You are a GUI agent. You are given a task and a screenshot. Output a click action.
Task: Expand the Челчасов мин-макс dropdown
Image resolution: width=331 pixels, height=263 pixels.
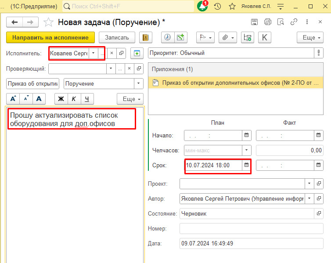point(247,150)
